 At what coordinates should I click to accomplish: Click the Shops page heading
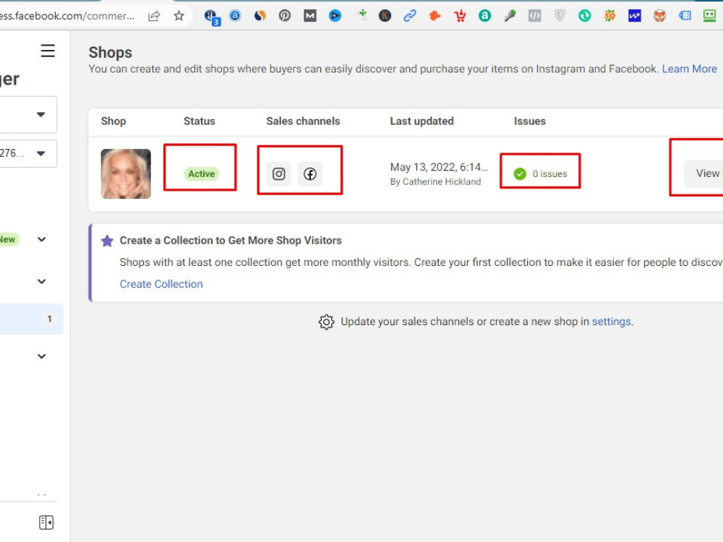[x=110, y=53]
